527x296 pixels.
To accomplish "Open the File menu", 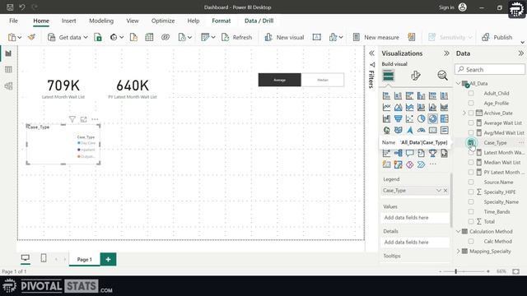I will [13, 21].
